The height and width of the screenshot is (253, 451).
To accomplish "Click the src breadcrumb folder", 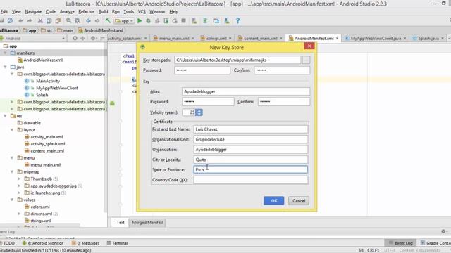I will pos(47,30).
